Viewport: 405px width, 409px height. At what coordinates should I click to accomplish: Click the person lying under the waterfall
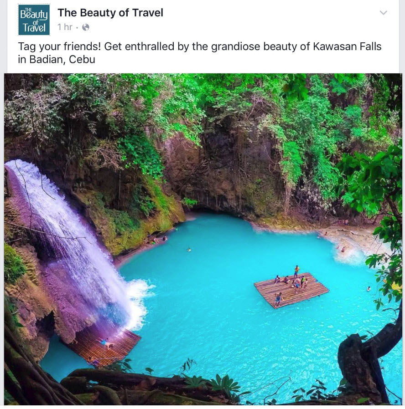106,343
